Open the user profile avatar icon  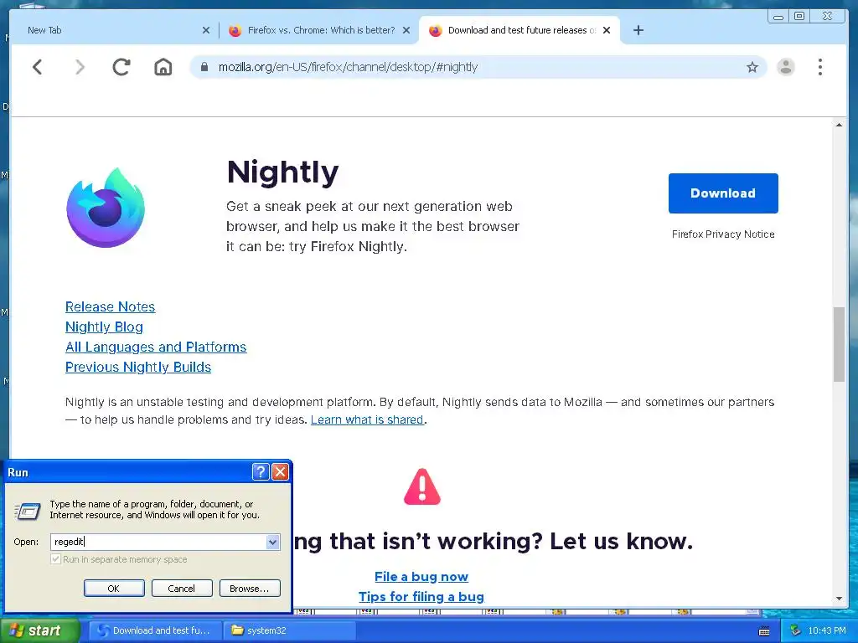coord(786,67)
